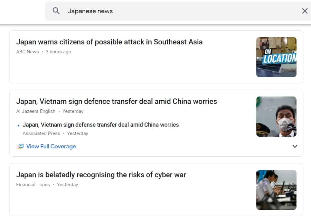The height and width of the screenshot is (220, 311).
Task: Click the On Location thumbnail image
Action: tap(276, 57)
